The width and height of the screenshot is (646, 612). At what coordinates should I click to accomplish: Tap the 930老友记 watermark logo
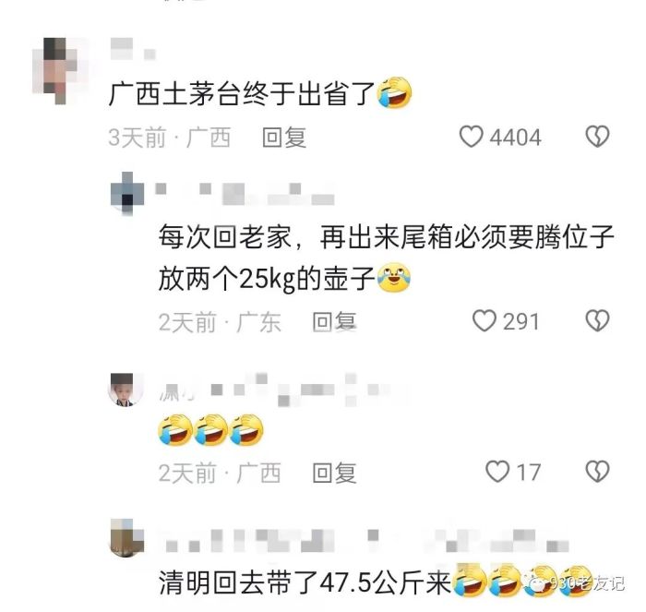[x=573, y=582]
